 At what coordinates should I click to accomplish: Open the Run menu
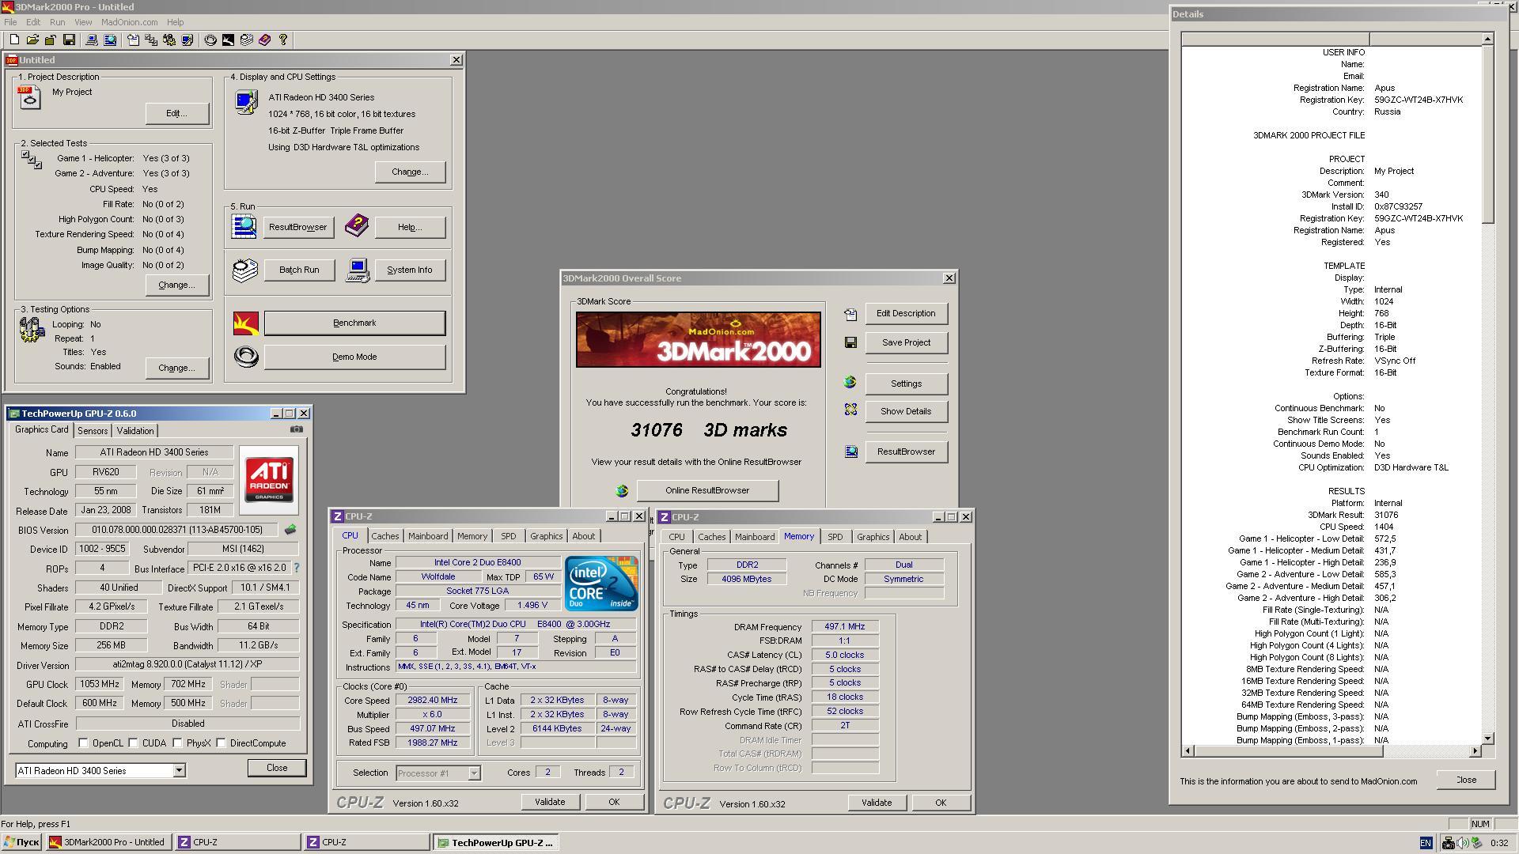click(x=57, y=22)
